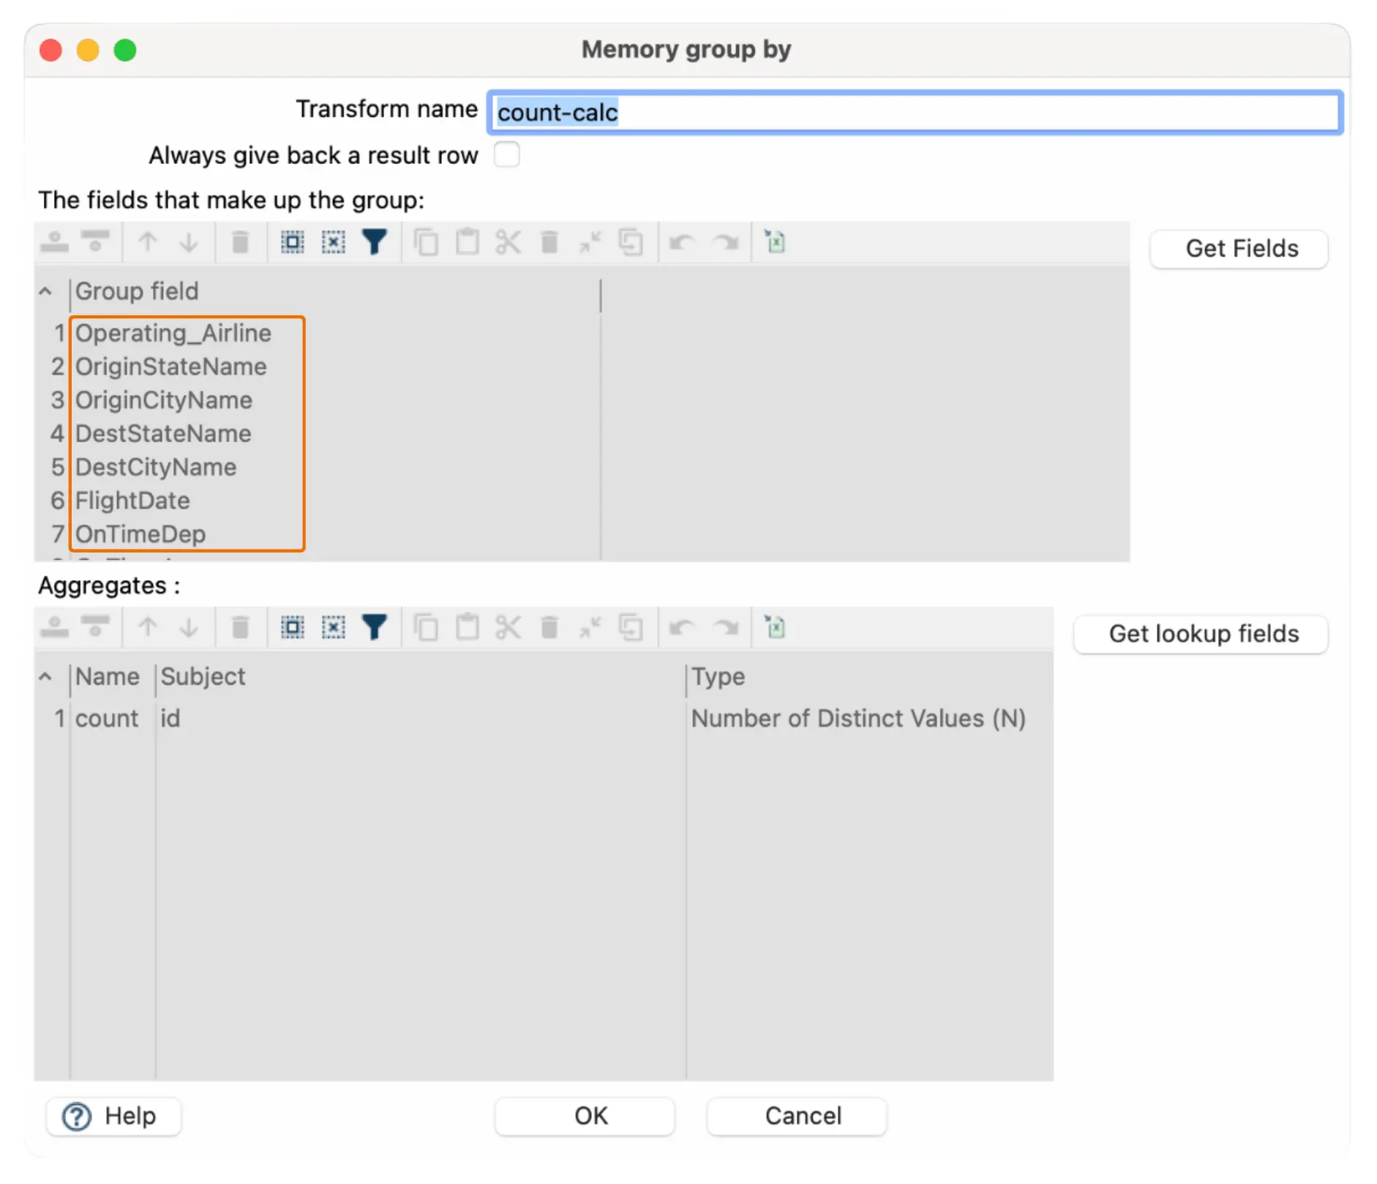
Task: Cut rows with scissors in Aggregates toolbar
Action: coord(508,627)
